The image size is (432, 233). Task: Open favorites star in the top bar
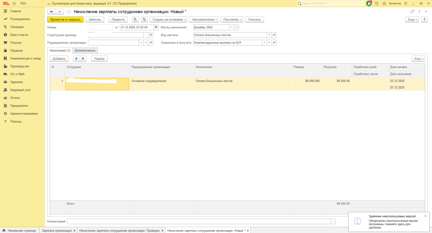point(383,3)
